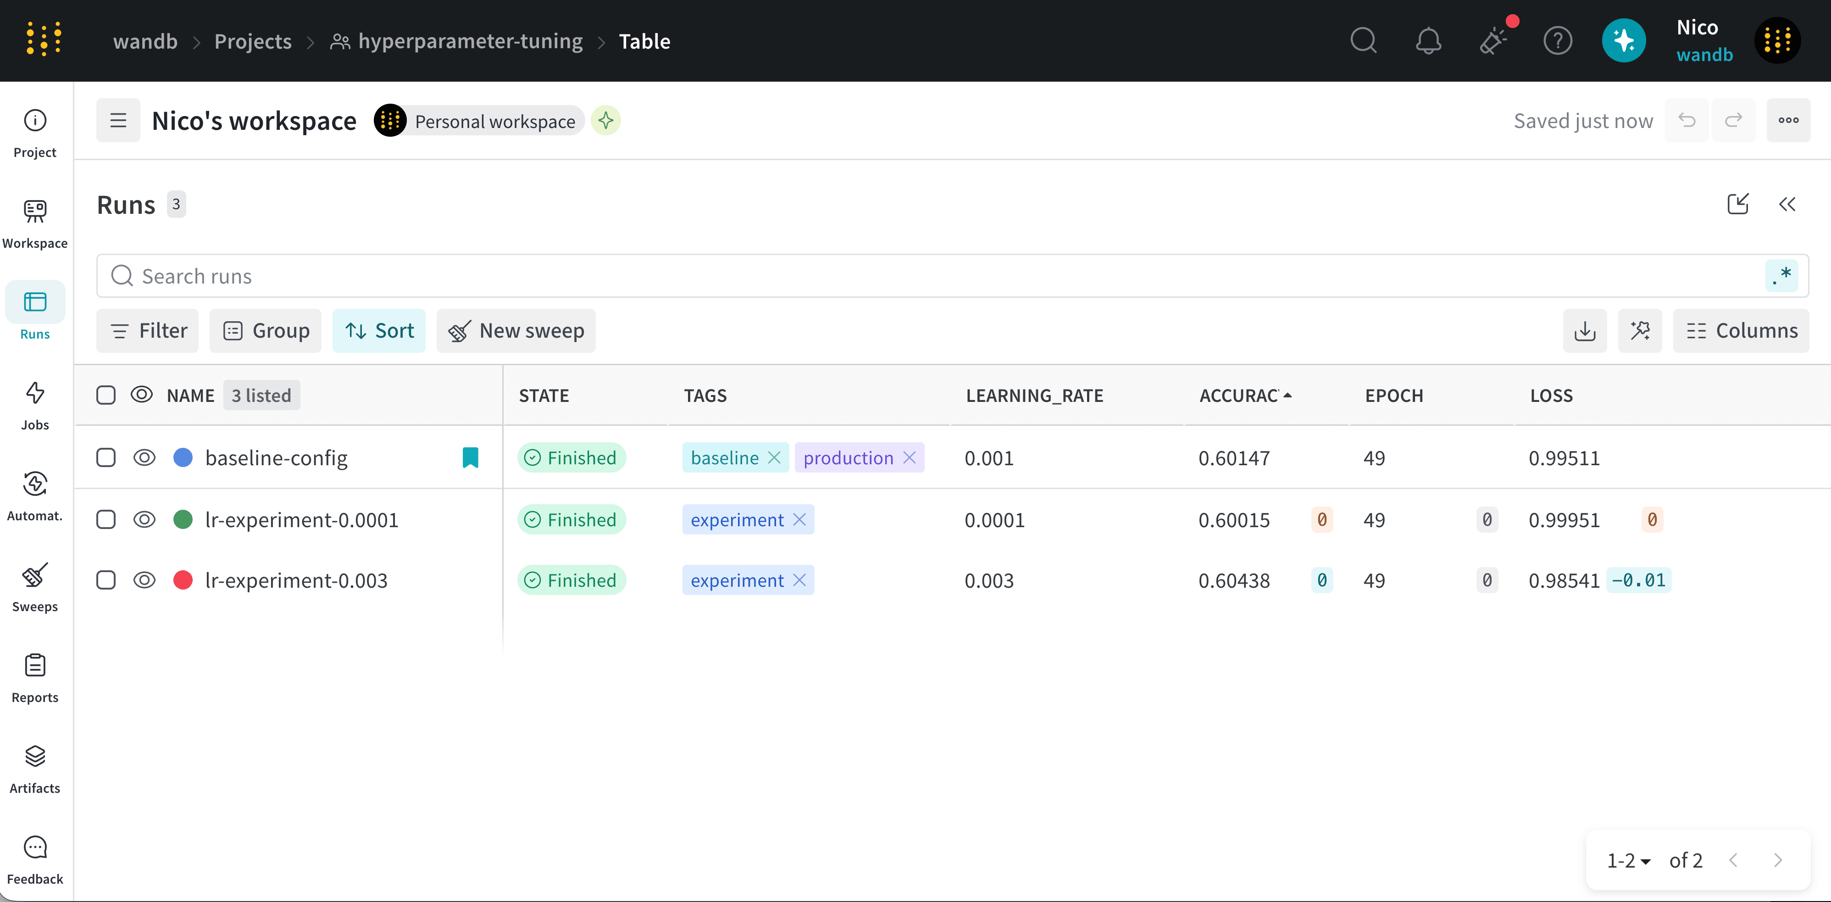Select all runs with the header checkbox

(x=106, y=395)
